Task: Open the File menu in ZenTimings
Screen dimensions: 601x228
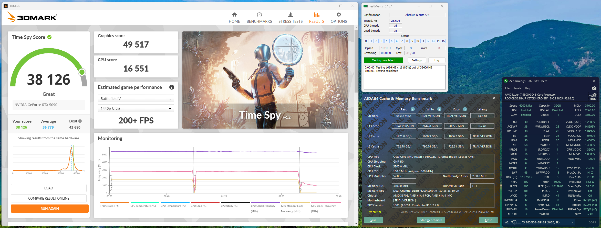Action: point(507,88)
